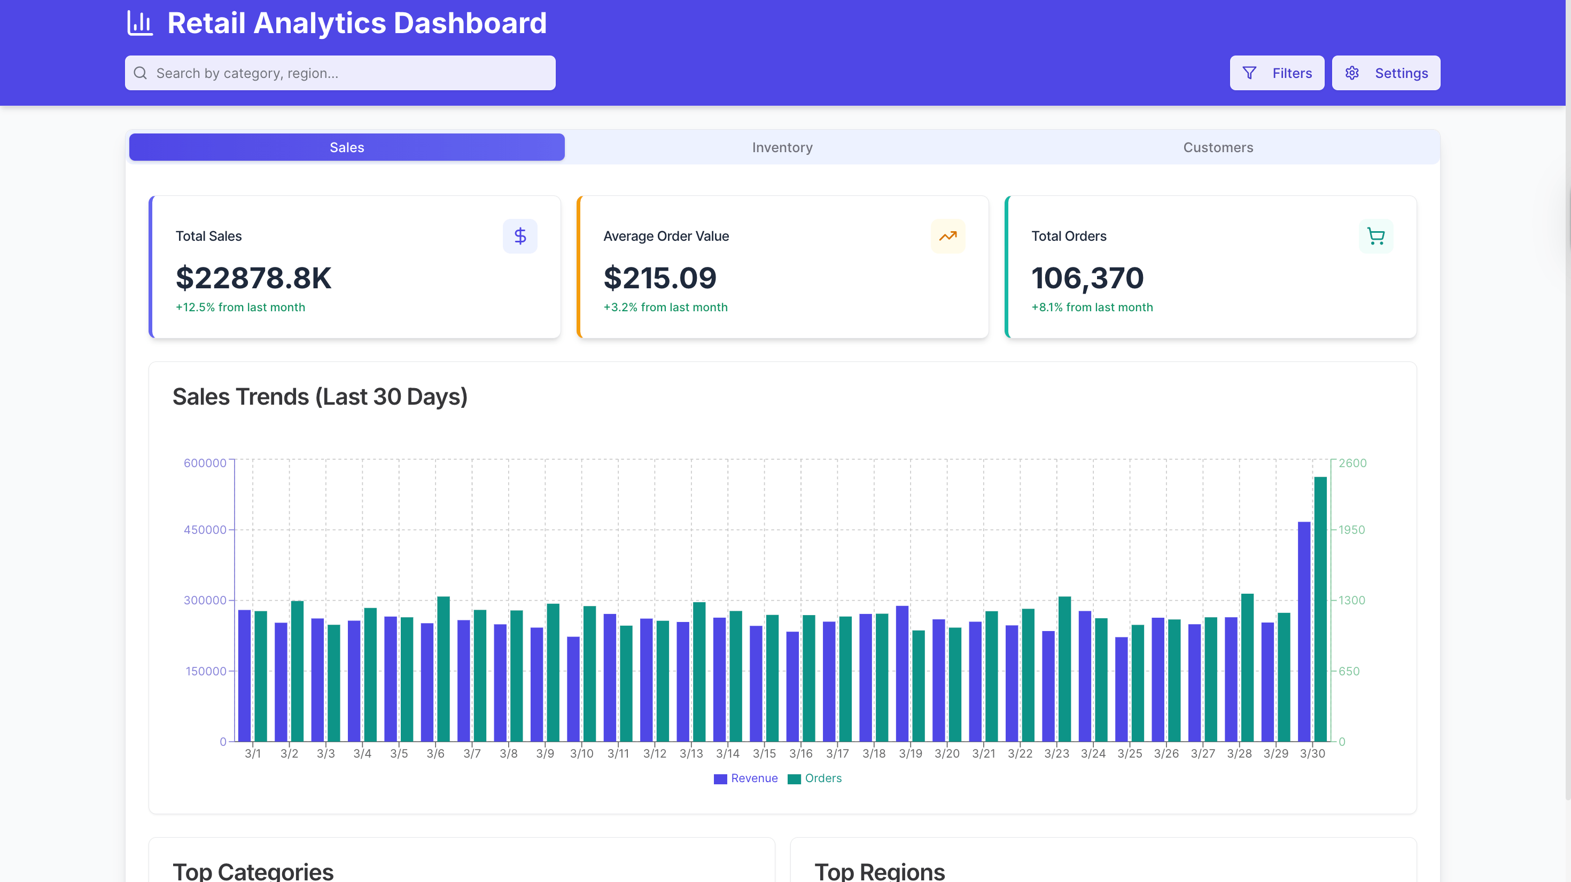
Task: Click the magnifier icon in the search bar
Action: [141, 73]
